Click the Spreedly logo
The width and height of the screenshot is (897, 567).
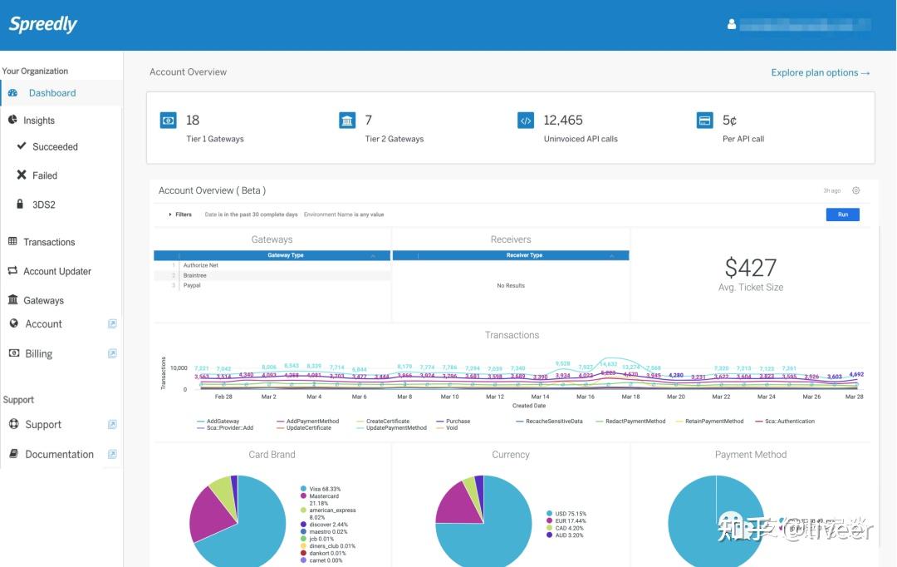[43, 25]
